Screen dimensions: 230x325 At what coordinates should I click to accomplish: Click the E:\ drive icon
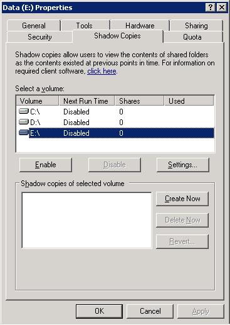coord(24,133)
